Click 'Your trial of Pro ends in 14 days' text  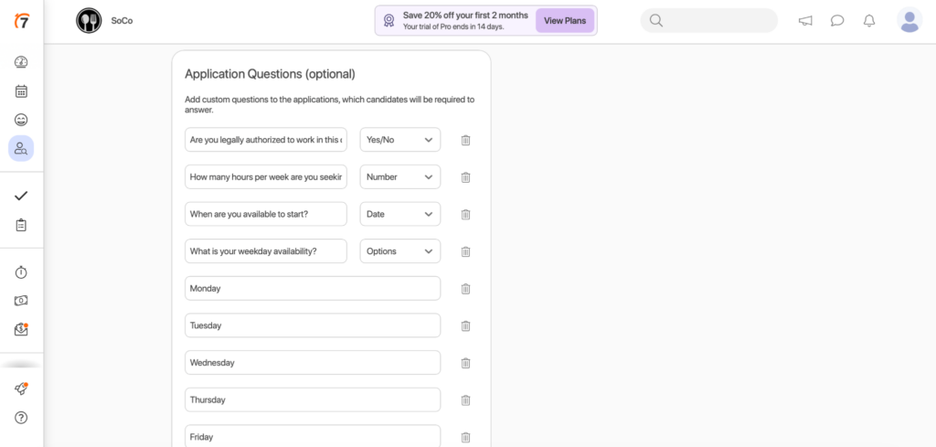[453, 27]
